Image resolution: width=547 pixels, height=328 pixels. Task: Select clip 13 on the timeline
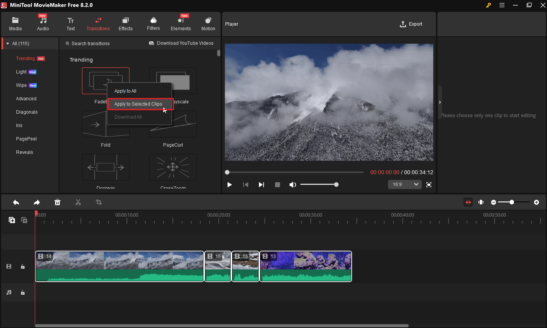(306, 266)
